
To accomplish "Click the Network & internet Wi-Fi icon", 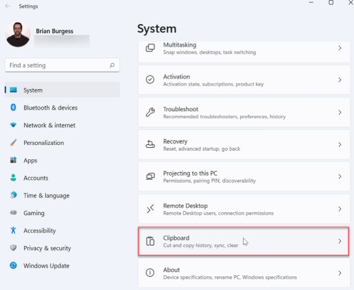I will click(x=13, y=125).
